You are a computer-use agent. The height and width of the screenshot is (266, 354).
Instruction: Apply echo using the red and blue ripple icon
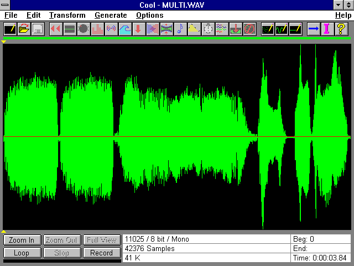click(111, 29)
